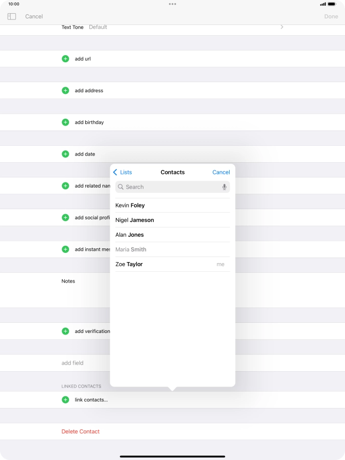Tap green plus beside add address

click(65, 90)
